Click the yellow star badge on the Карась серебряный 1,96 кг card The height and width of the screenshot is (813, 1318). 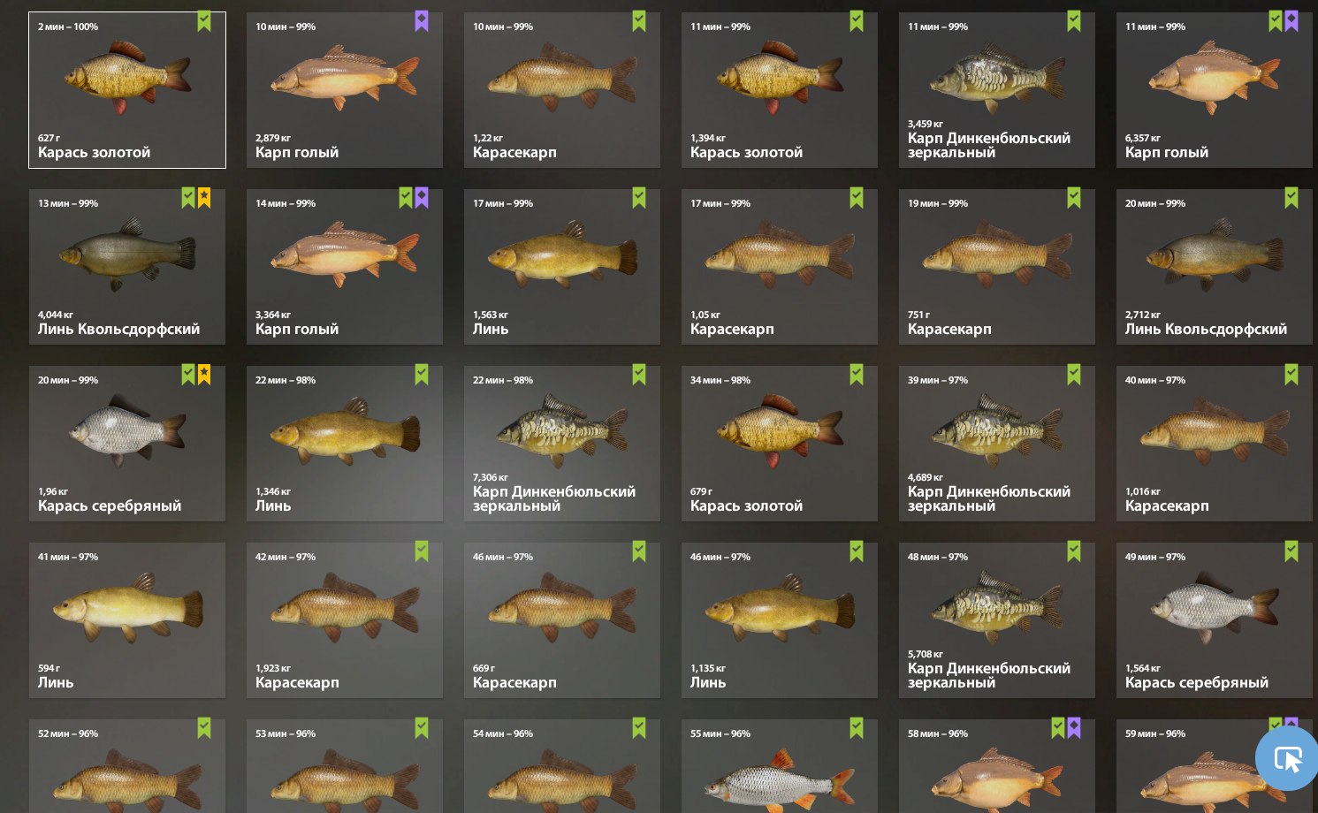tap(204, 375)
